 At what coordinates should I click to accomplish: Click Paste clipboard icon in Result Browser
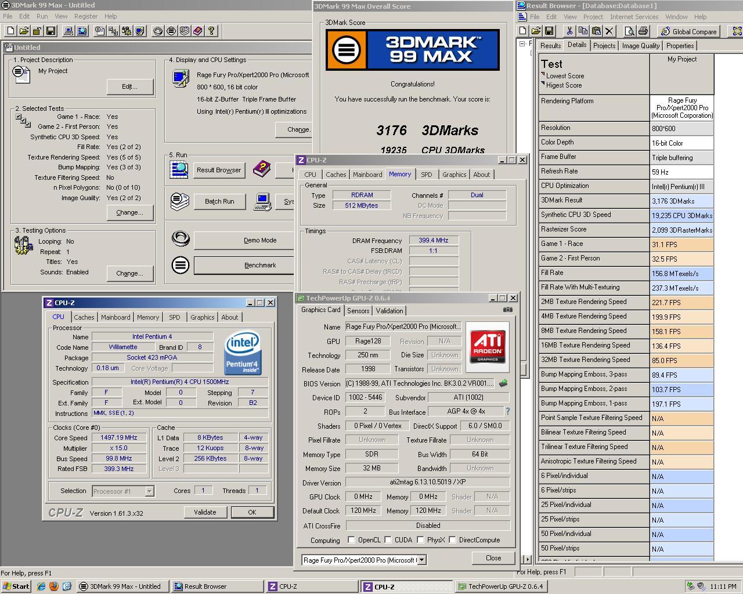pyautogui.click(x=596, y=31)
